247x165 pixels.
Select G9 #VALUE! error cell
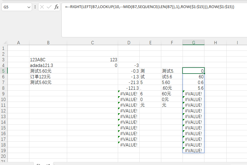193,94
